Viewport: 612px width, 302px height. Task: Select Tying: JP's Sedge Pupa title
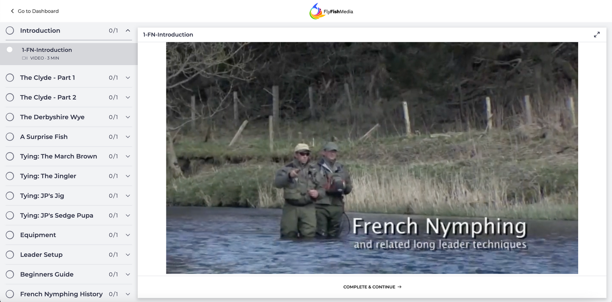(x=57, y=215)
